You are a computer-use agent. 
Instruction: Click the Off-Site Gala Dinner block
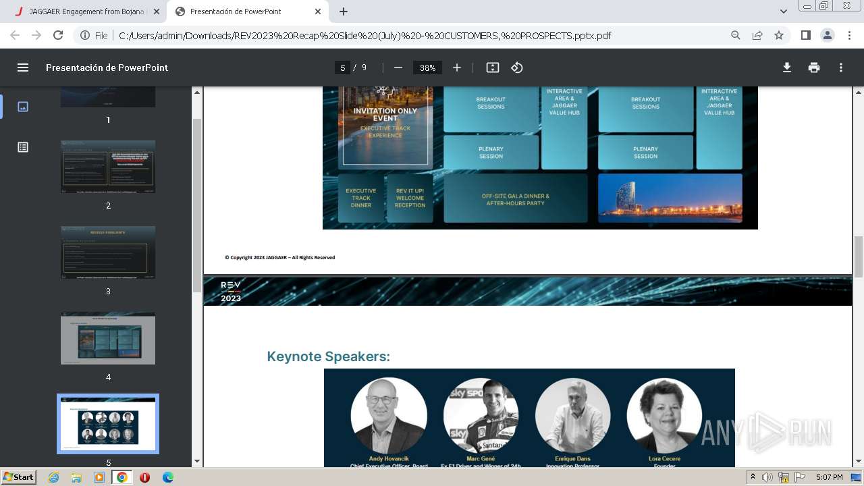pos(516,199)
